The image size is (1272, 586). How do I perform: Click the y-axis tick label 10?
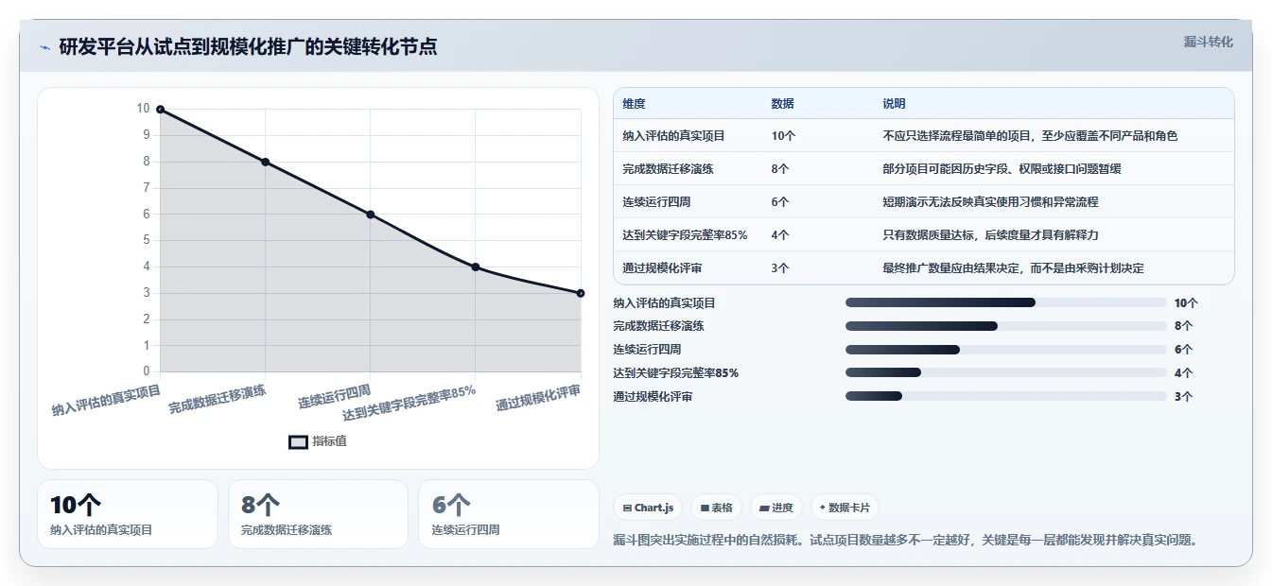(143, 109)
